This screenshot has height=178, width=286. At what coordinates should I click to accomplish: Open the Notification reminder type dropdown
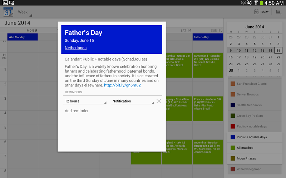click(133, 101)
